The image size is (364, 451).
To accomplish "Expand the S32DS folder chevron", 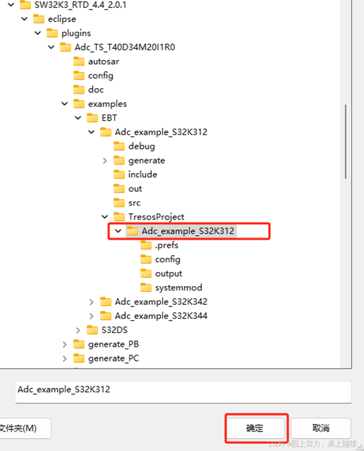I will point(78,330).
